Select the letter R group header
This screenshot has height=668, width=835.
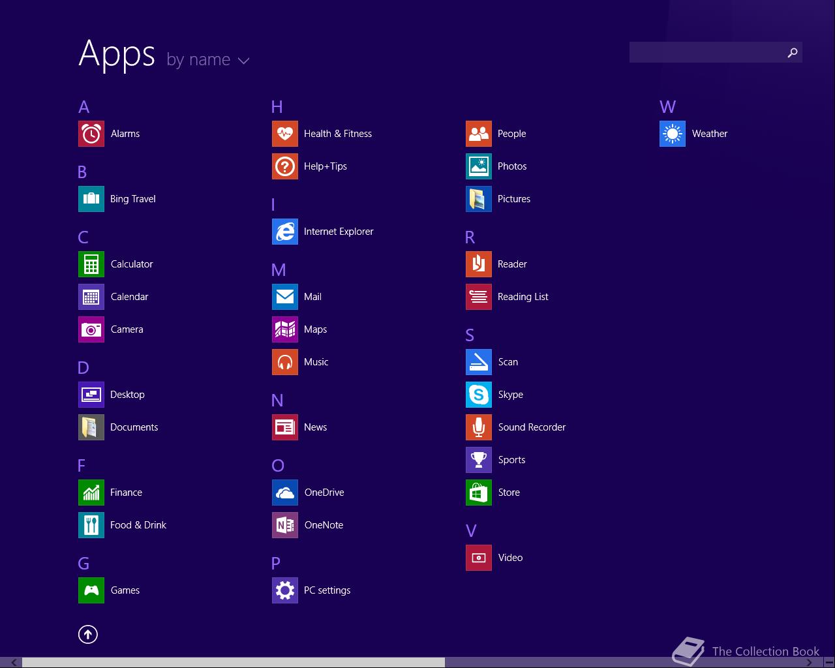pyautogui.click(x=470, y=237)
